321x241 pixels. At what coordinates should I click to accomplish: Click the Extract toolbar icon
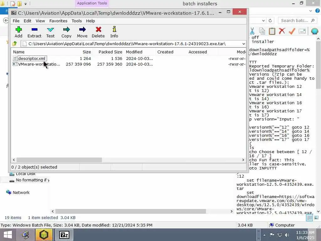point(34,32)
